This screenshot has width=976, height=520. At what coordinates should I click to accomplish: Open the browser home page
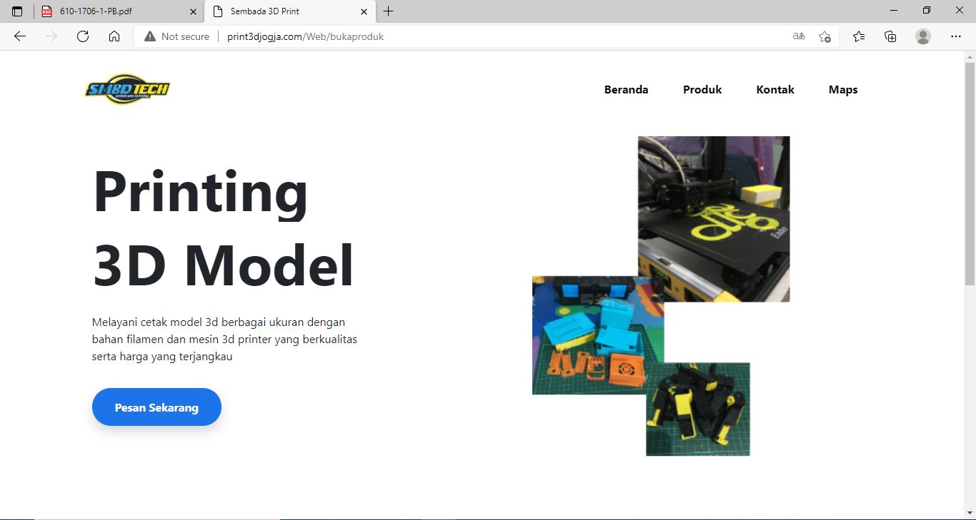(x=114, y=36)
